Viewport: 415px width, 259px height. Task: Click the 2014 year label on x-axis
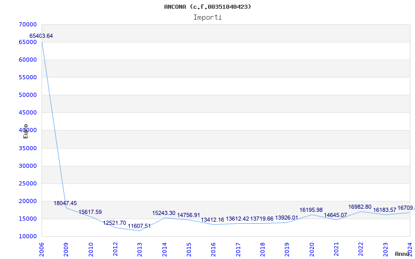(164, 250)
